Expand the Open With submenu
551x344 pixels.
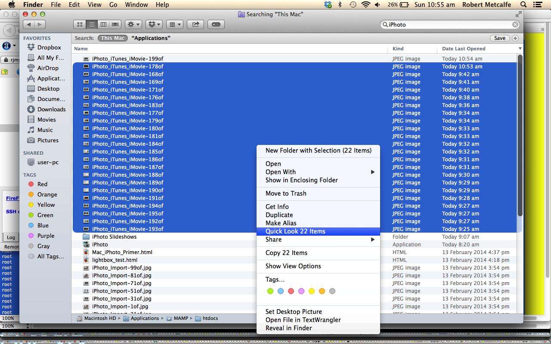click(x=318, y=172)
